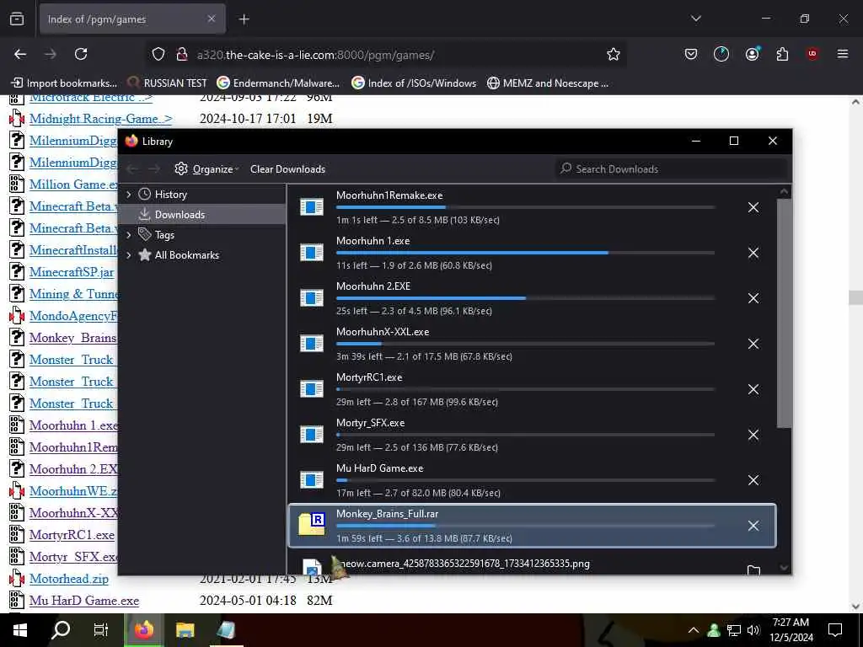The width and height of the screenshot is (863, 647).
Task: Click the volume icon in system tray
Action: pos(753,630)
